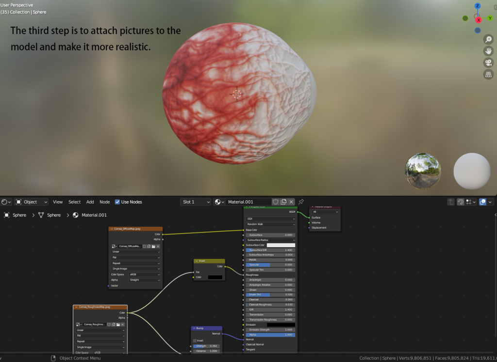This screenshot has width=497, height=362.
Task: Open the Add menu in node editor
Action: 90,202
